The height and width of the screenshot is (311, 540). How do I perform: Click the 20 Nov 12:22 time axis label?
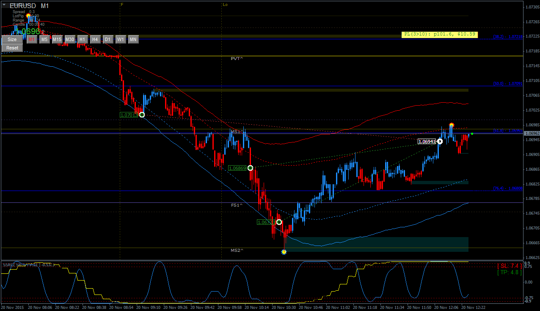(x=474, y=308)
